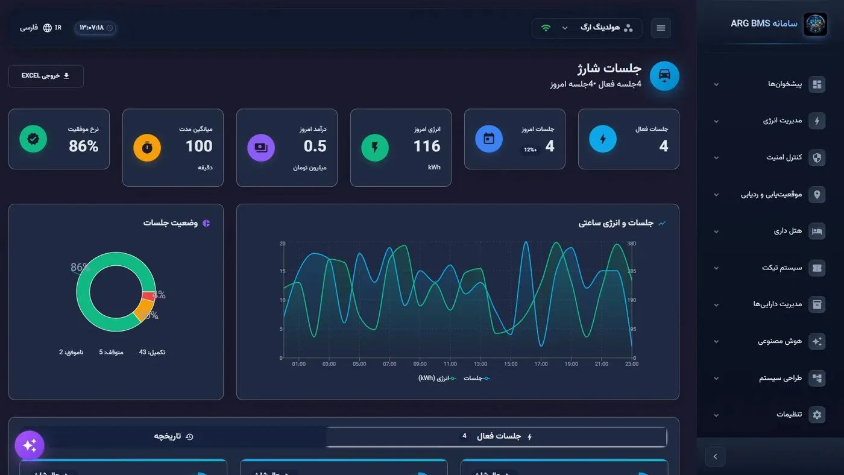Toggle the جلسات series in chart legend
This screenshot has width=844, height=475.
point(477,378)
